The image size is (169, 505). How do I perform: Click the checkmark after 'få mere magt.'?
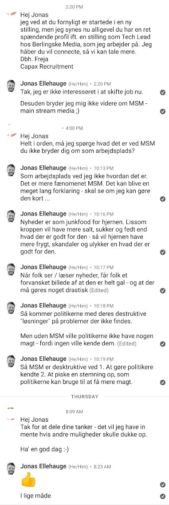[x=163, y=382]
